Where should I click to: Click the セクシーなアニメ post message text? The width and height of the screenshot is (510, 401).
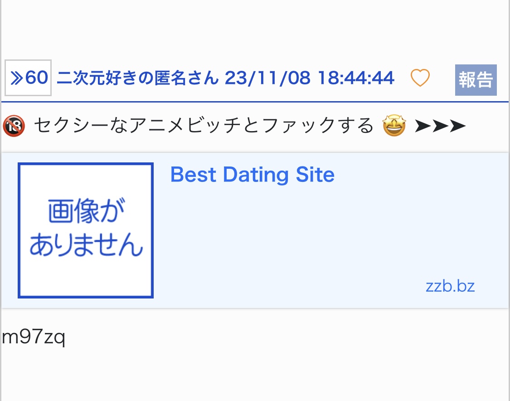tap(136, 126)
